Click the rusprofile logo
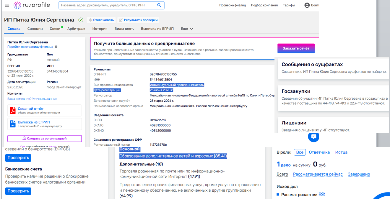The height and width of the screenshot is (199, 390). (x=32, y=5)
